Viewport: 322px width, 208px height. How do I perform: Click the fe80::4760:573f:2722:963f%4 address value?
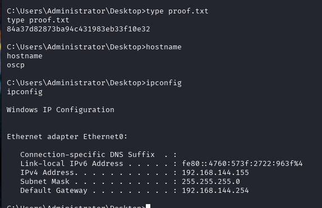242,164
